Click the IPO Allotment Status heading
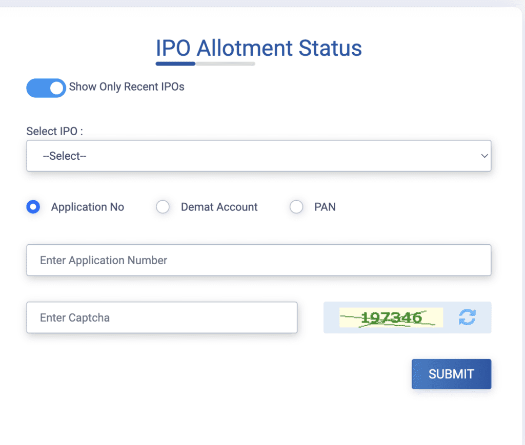Screen dimensions: 525x445 258,48
